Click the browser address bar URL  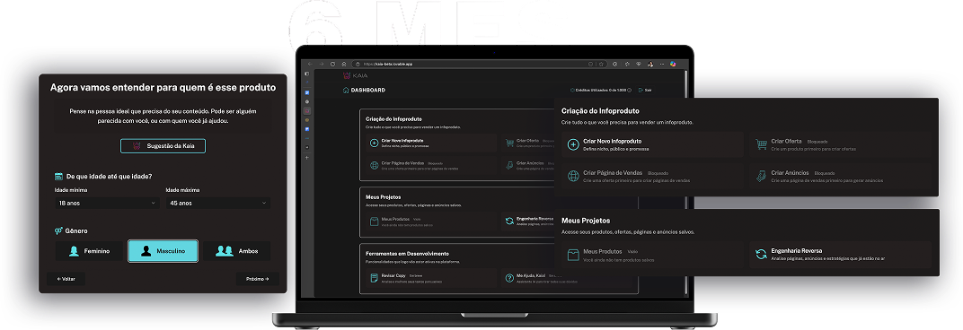click(389, 64)
